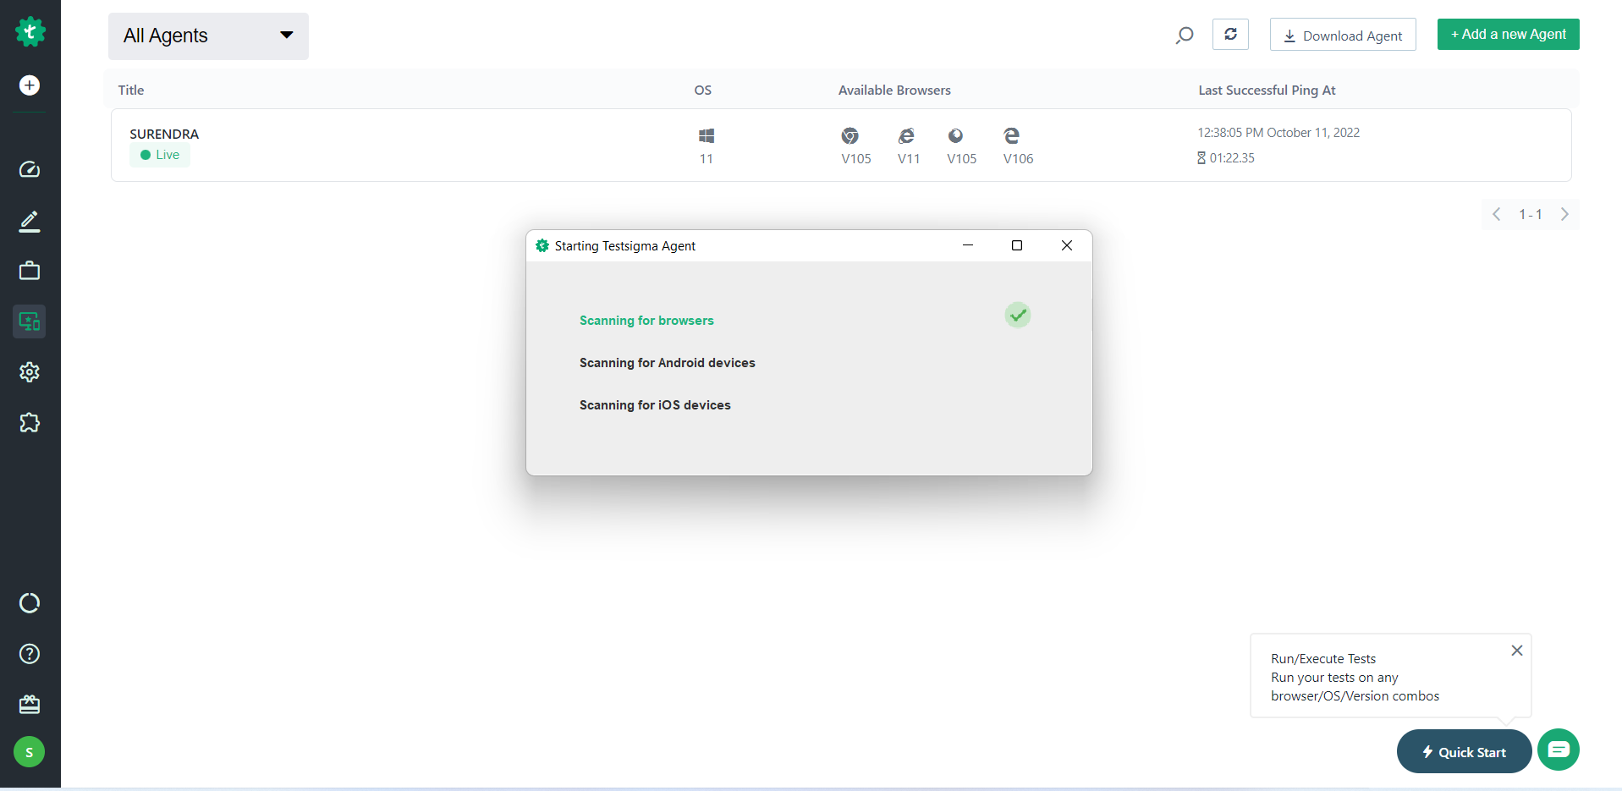Open the chat support bubble icon
The image size is (1622, 791).
[x=1559, y=750]
